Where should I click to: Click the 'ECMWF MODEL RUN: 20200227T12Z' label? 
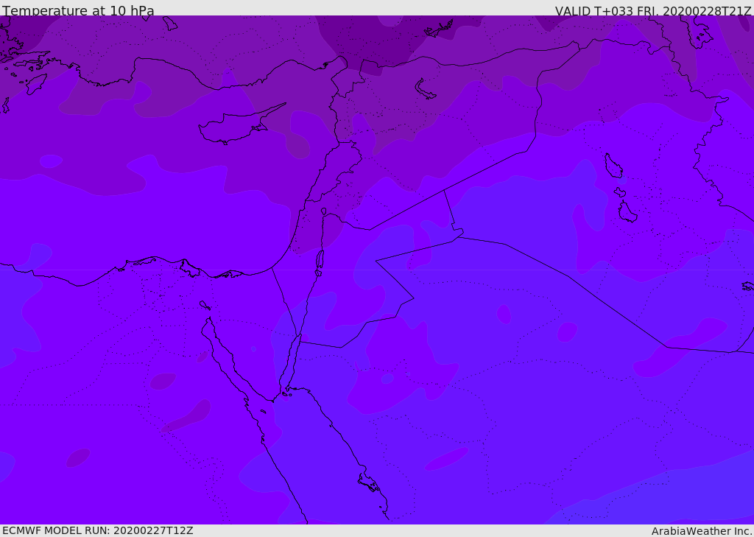pos(98,530)
